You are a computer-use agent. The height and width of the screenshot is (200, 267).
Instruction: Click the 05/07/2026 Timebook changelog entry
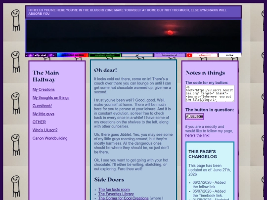point(209,194)
